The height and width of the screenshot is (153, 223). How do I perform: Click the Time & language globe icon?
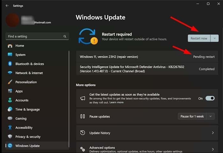point(10,109)
